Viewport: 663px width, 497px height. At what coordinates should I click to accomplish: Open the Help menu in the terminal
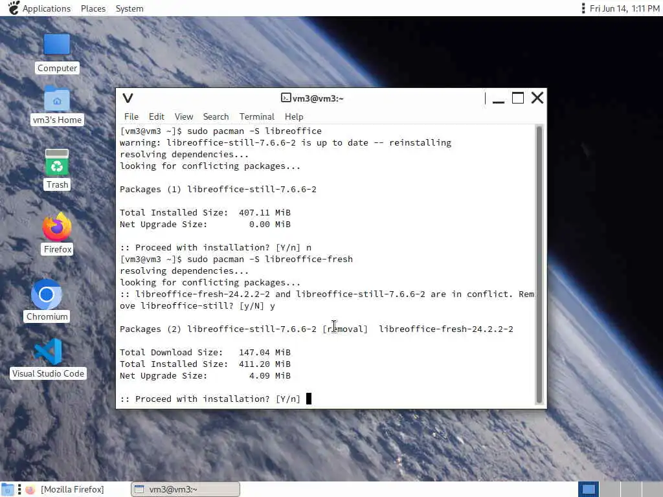(294, 116)
